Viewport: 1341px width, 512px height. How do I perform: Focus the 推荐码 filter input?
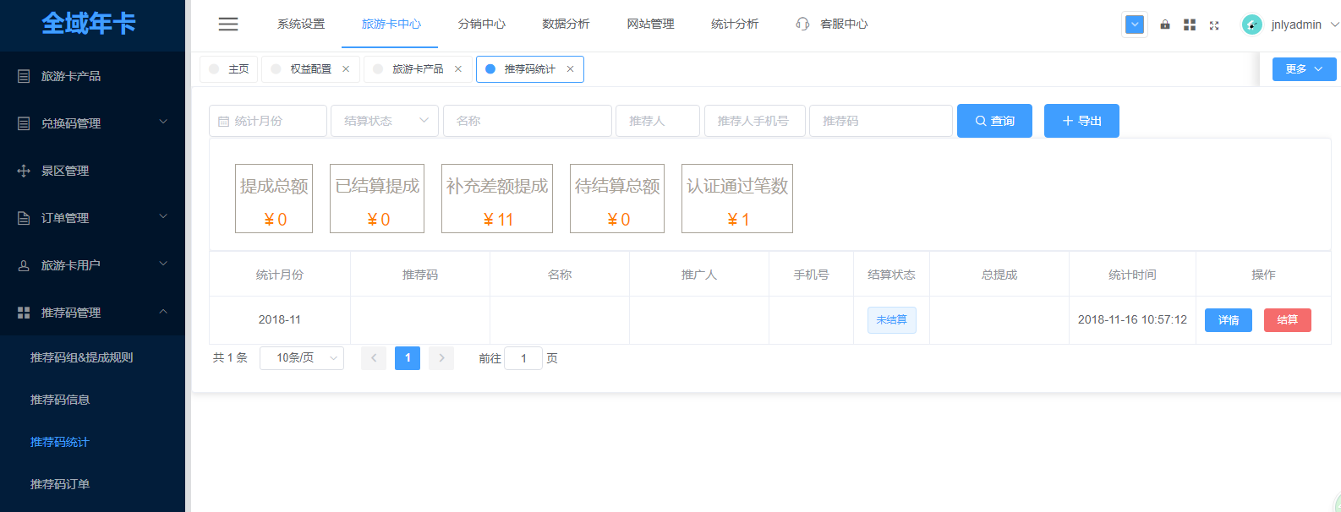[881, 121]
